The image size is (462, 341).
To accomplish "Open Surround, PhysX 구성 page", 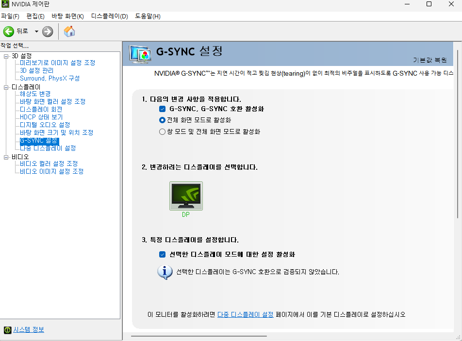I will (50, 78).
